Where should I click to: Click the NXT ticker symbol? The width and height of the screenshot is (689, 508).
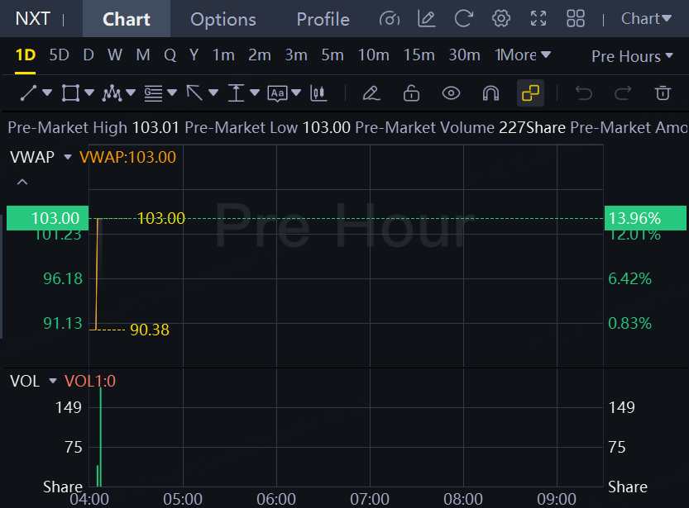[x=32, y=19]
